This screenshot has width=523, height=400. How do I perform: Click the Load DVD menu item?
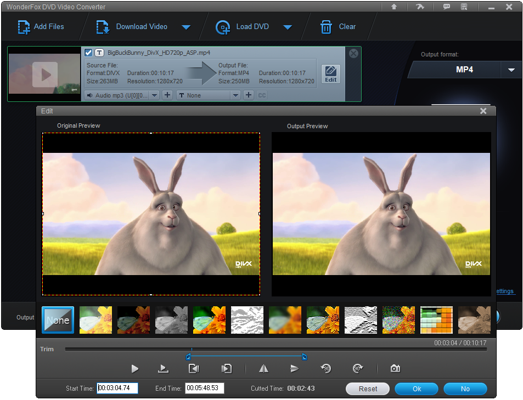(252, 26)
